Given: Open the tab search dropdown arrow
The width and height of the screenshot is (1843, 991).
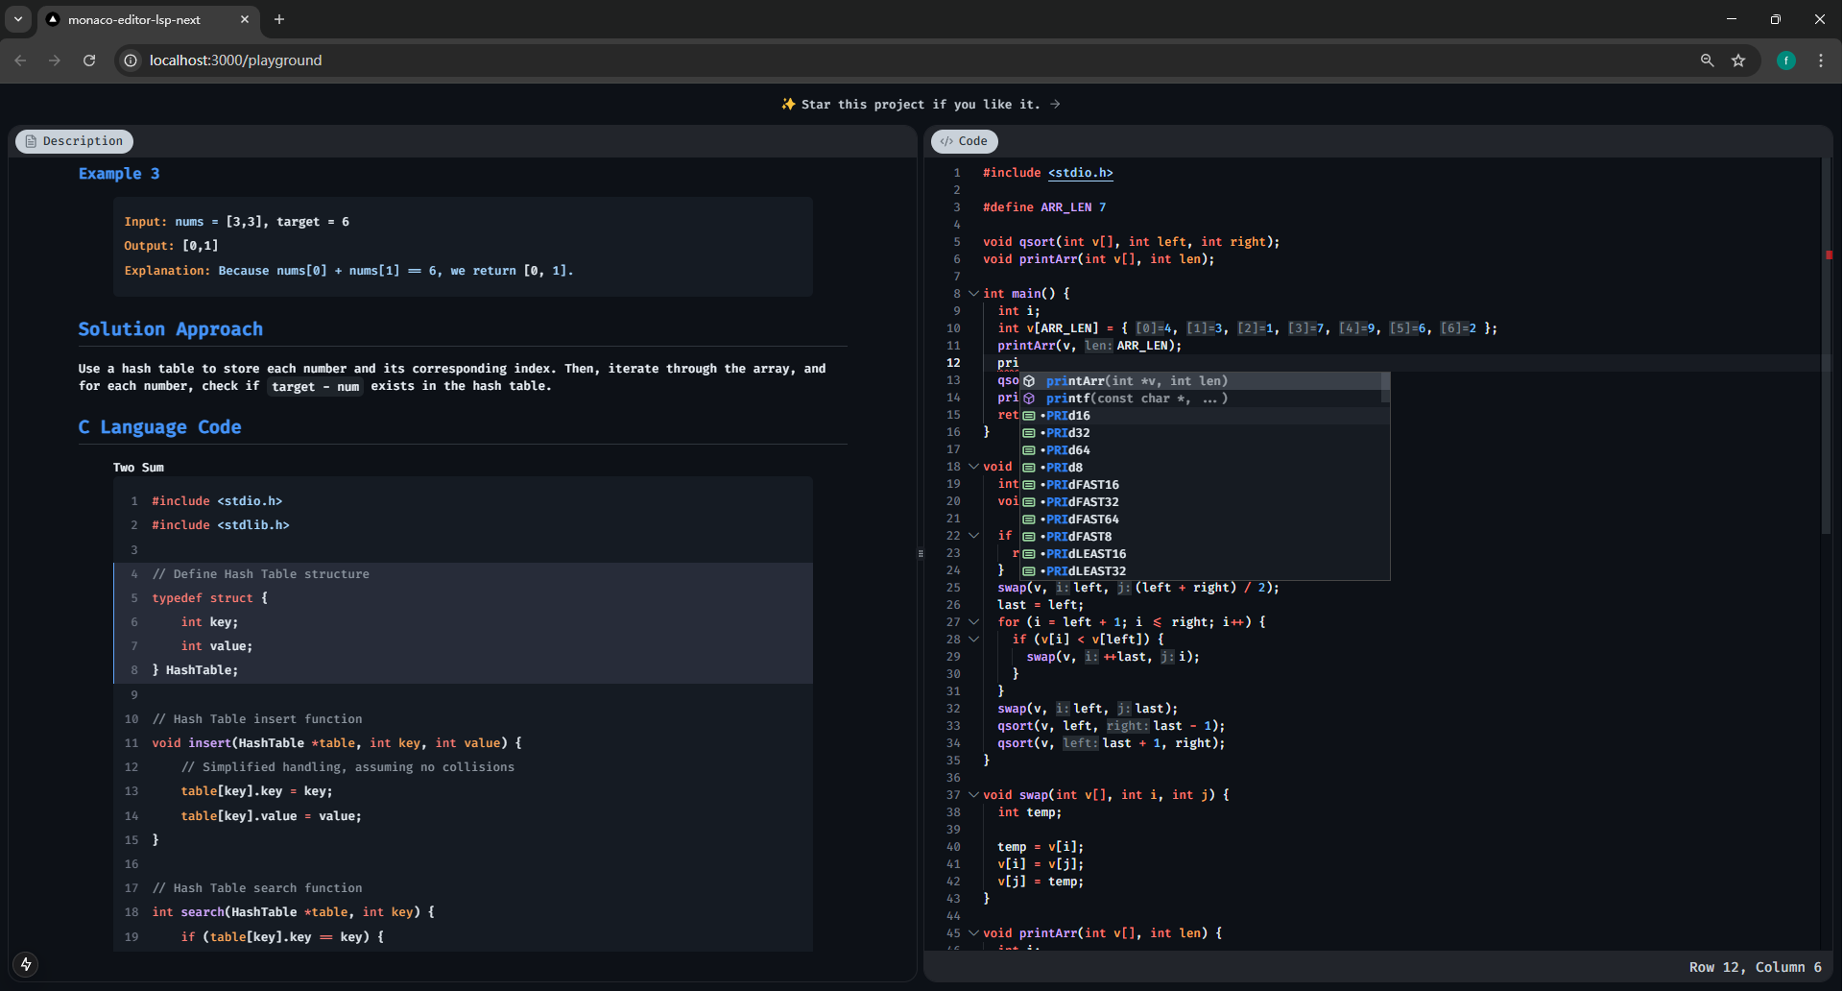Looking at the screenshot, I should pyautogui.click(x=18, y=19).
